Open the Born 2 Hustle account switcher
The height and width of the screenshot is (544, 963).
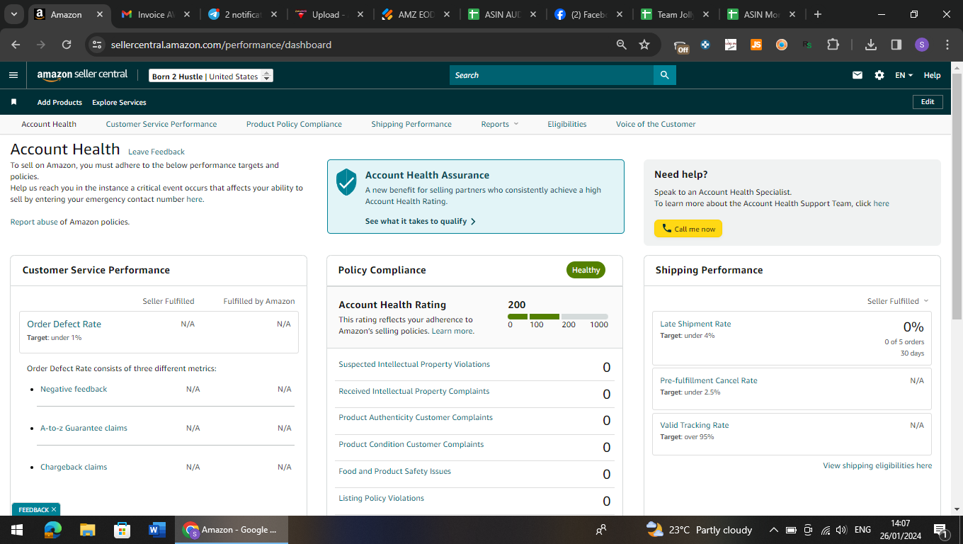211,76
